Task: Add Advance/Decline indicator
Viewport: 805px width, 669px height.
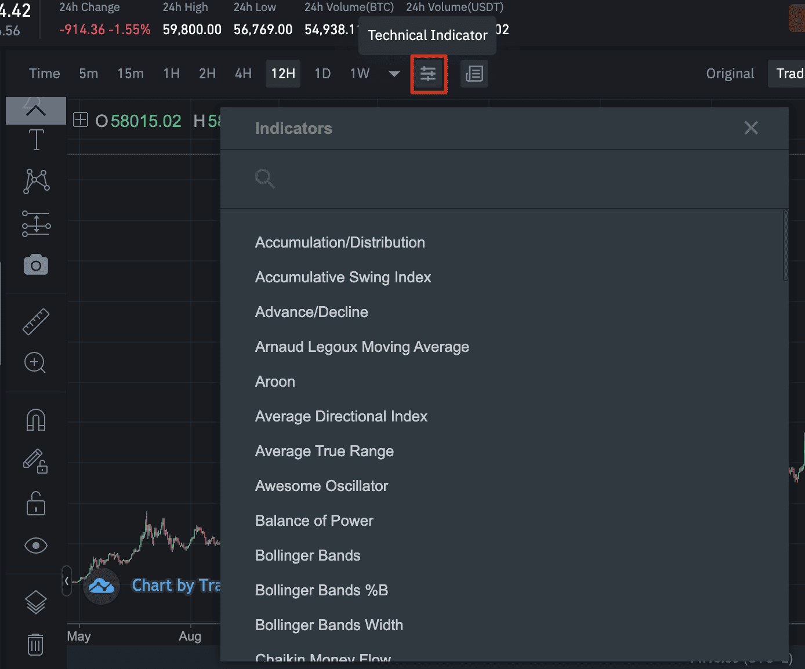Action: [311, 312]
